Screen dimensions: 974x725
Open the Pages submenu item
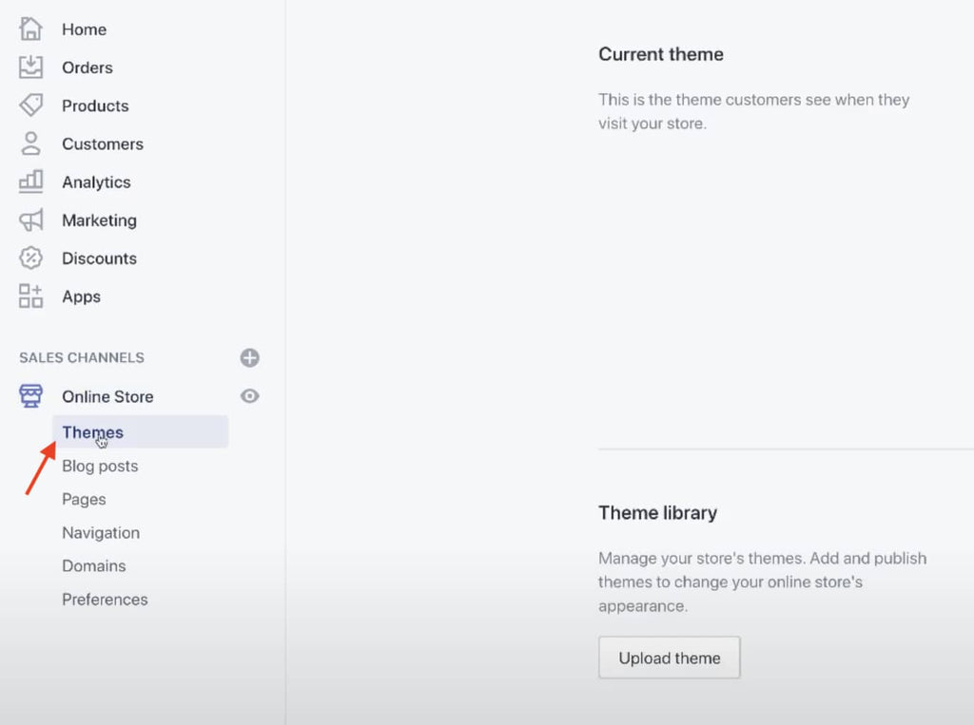84,500
